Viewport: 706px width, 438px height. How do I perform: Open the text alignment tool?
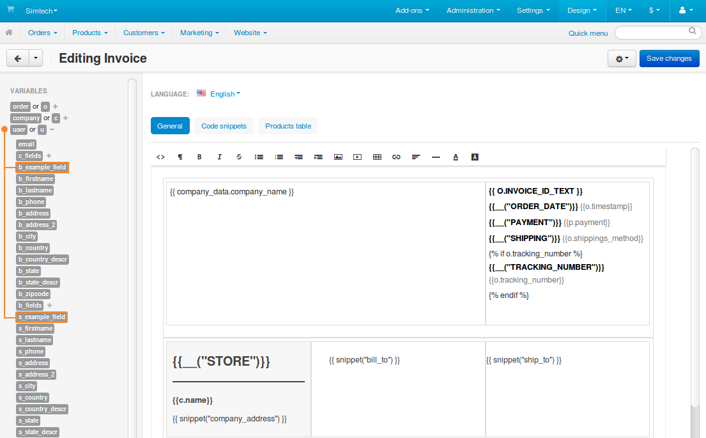(416, 157)
